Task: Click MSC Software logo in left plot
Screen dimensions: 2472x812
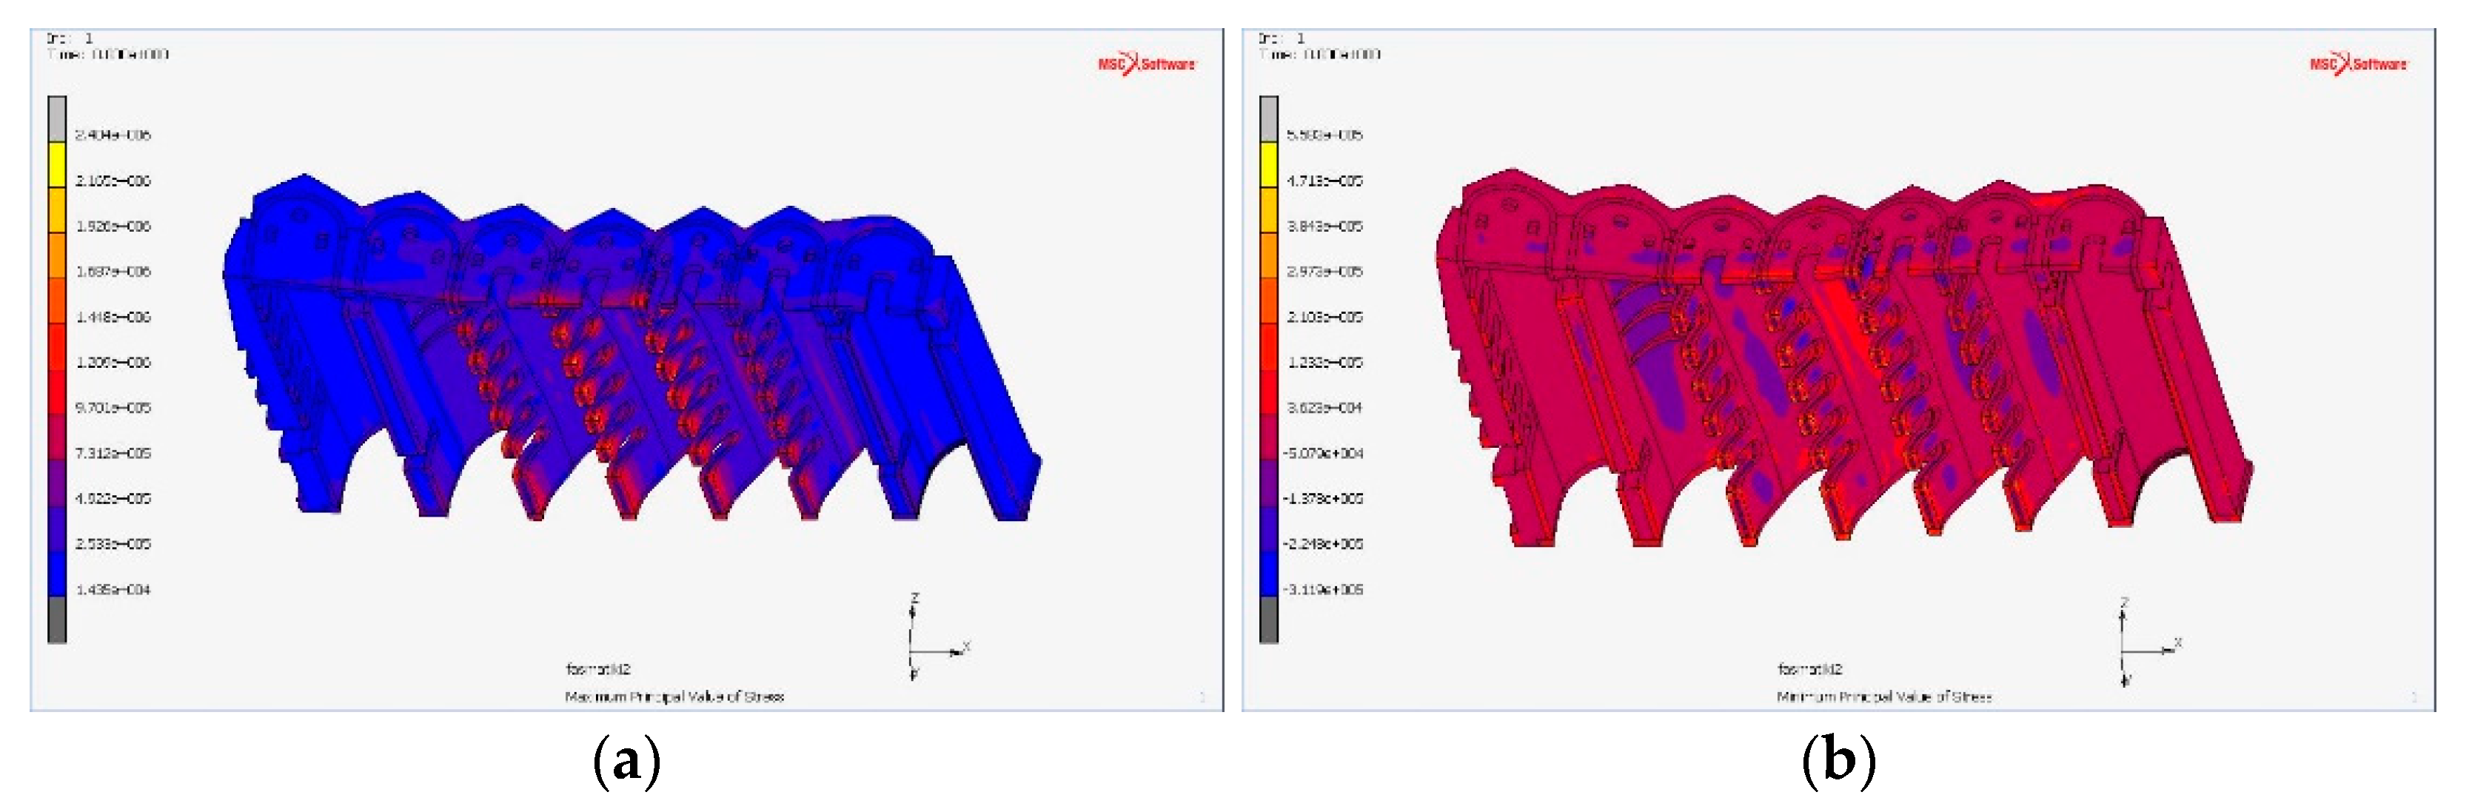Action: point(1147,64)
